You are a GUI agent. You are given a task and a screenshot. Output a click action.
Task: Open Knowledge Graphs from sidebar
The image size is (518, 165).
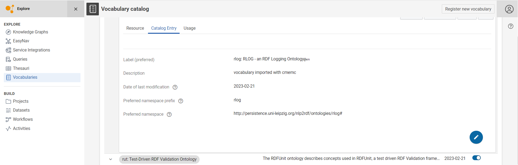pos(30,32)
